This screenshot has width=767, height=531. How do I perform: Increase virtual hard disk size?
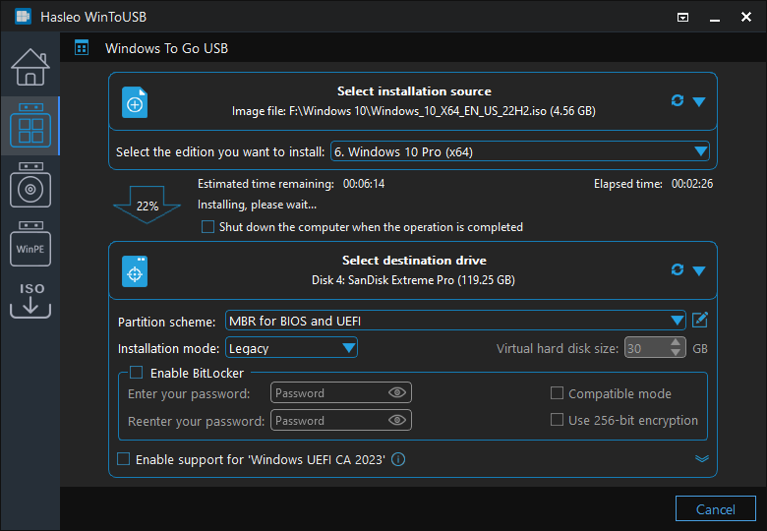[676, 343]
